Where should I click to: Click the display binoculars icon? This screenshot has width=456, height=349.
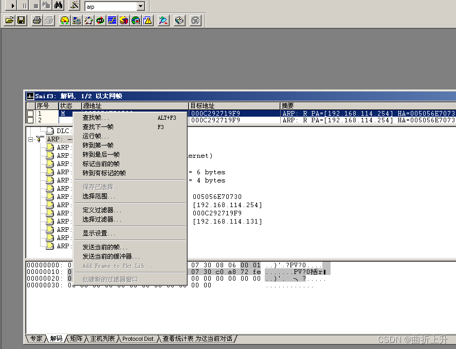tap(58, 5)
